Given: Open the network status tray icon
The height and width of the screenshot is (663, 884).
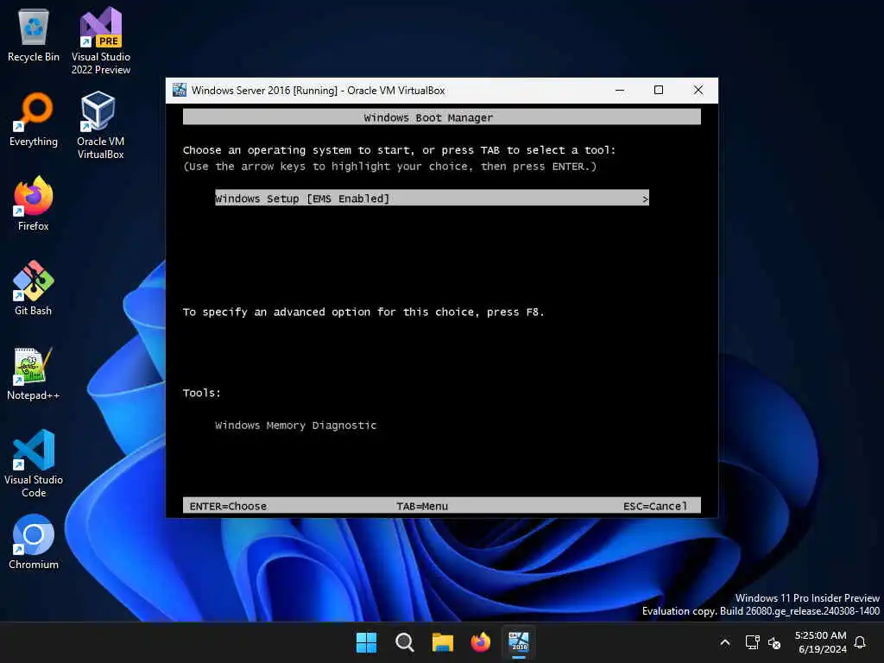Looking at the screenshot, I should pyautogui.click(x=752, y=642).
